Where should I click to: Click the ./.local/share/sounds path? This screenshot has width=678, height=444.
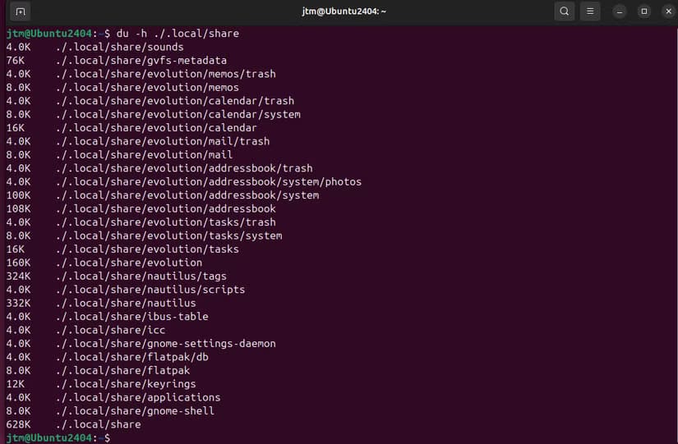(x=120, y=47)
